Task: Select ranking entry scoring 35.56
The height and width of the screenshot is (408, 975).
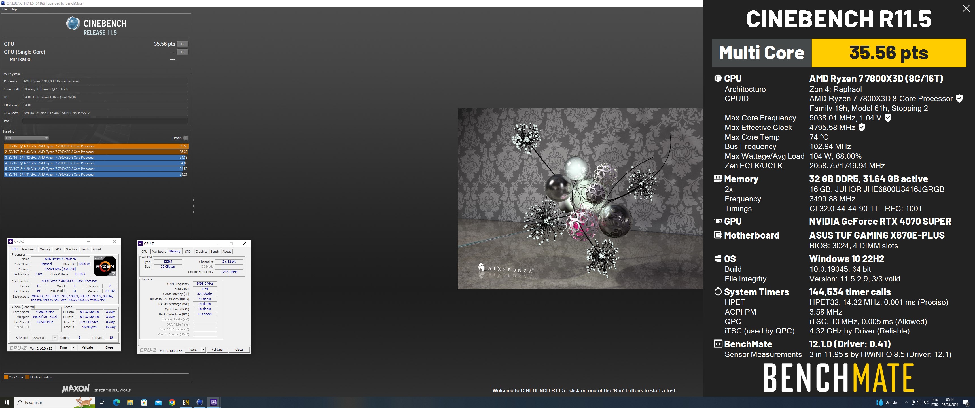Action: (x=96, y=146)
